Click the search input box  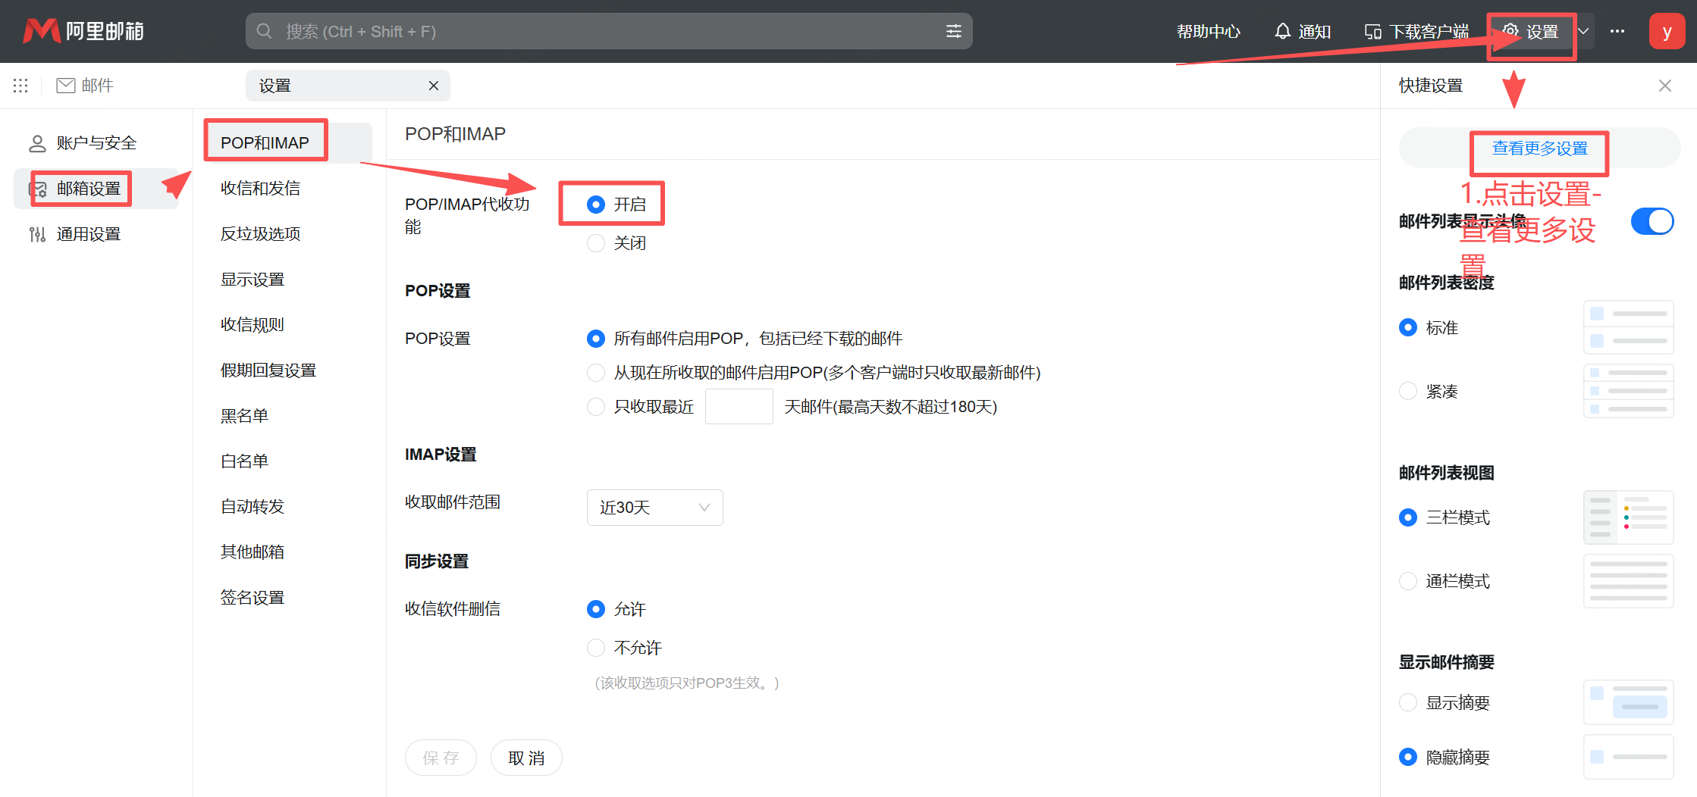point(609,31)
